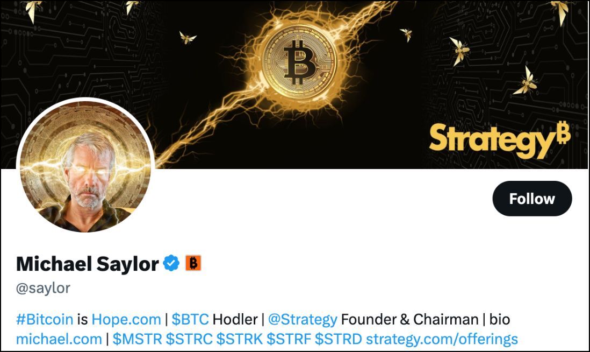Image resolution: width=590 pixels, height=352 pixels.
Task: Click the @saylor handle text
Action: point(43,288)
